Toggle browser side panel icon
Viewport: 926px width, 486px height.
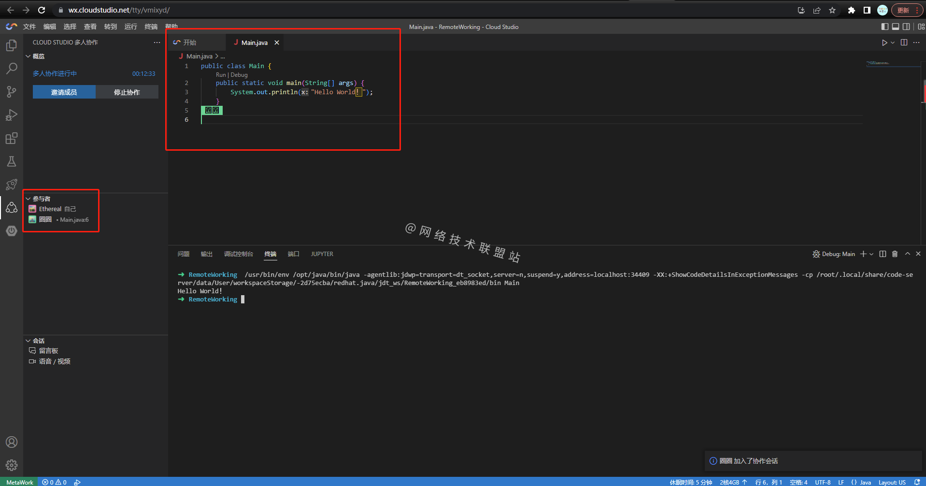coord(867,10)
